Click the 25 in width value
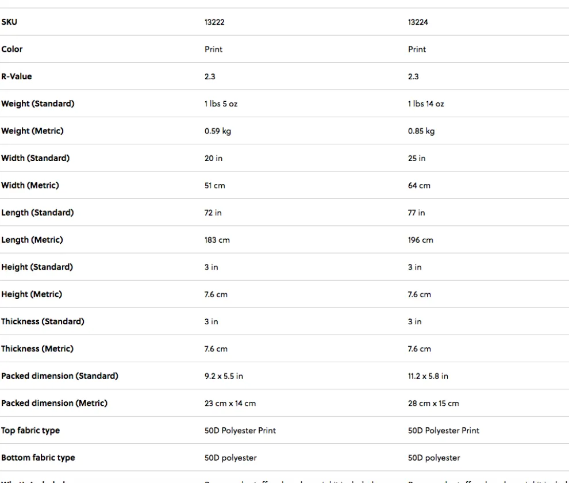This screenshot has width=569, height=483. click(417, 158)
